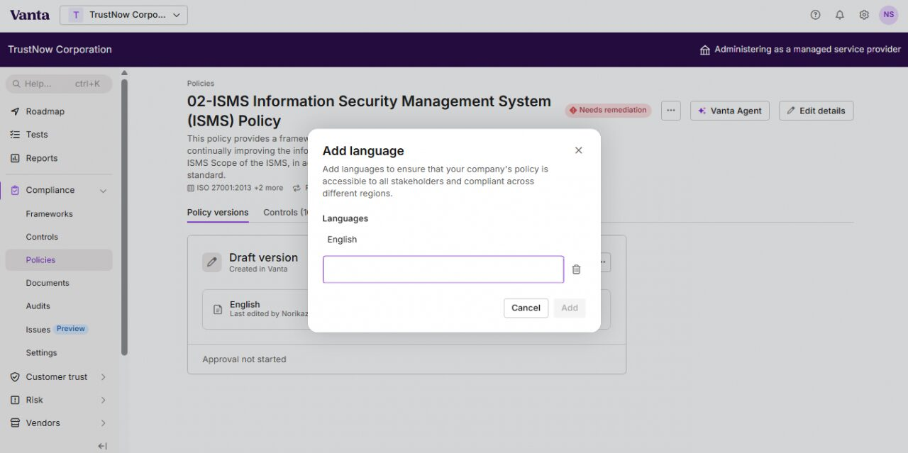The image size is (908, 453).
Task: Click the Edit details button
Action: [816, 111]
